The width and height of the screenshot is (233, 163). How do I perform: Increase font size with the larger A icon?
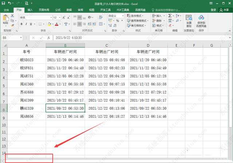pos(64,18)
